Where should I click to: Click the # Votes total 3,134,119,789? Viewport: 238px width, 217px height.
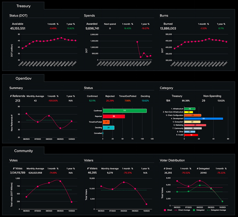pos(18,173)
